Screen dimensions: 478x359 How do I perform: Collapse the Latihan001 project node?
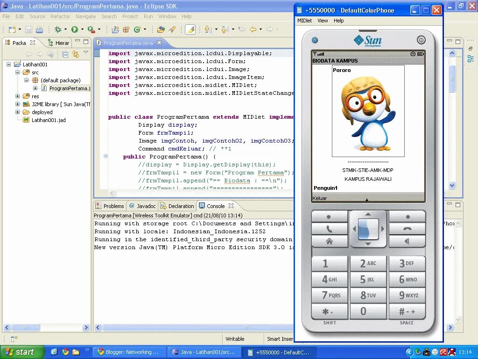(x=8, y=65)
